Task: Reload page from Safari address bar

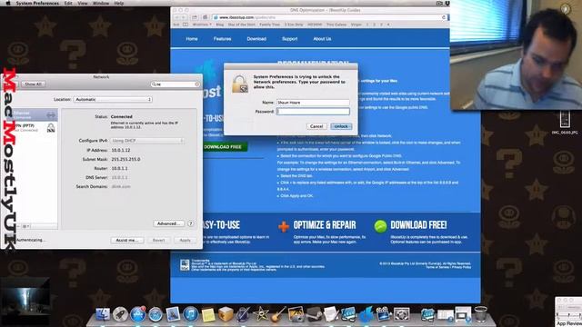Action: 444,17
